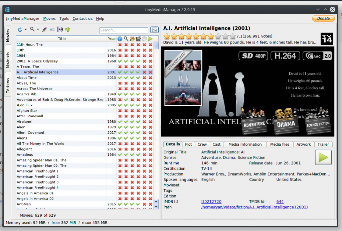
Task: Click the AAC 2.0 audio badge
Action: tap(318, 56)
